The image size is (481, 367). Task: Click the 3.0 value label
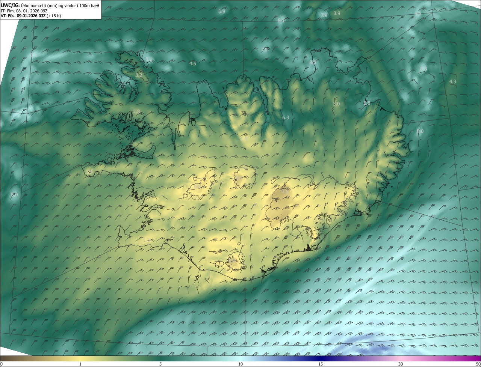(x=336, y=104)
